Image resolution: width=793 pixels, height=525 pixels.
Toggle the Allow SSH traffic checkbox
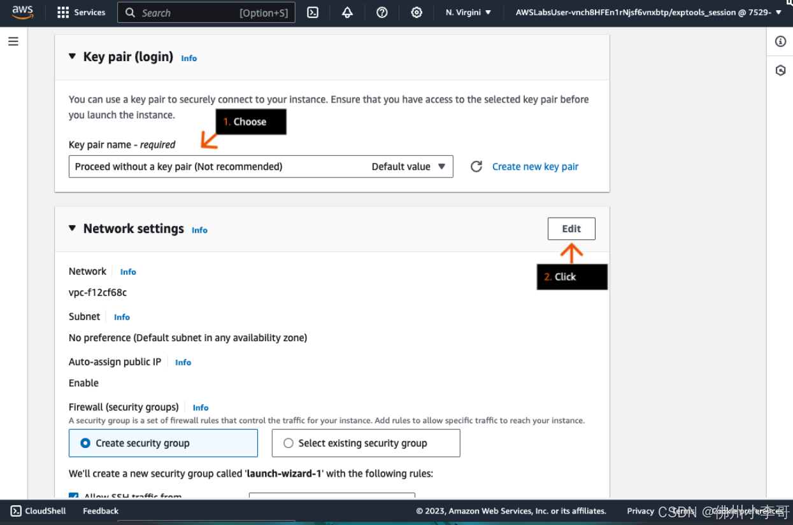click(74, 496)
